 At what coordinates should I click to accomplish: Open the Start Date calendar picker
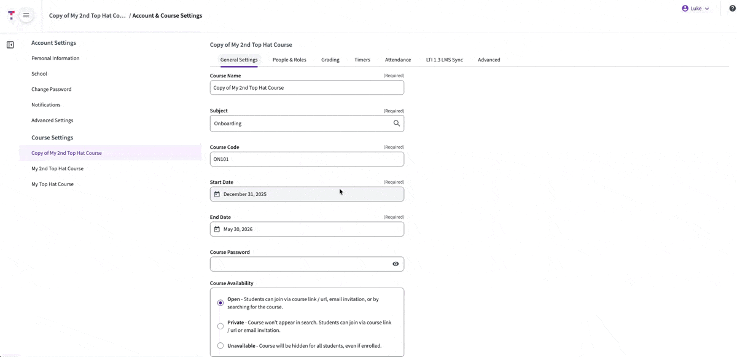[217, 194]
